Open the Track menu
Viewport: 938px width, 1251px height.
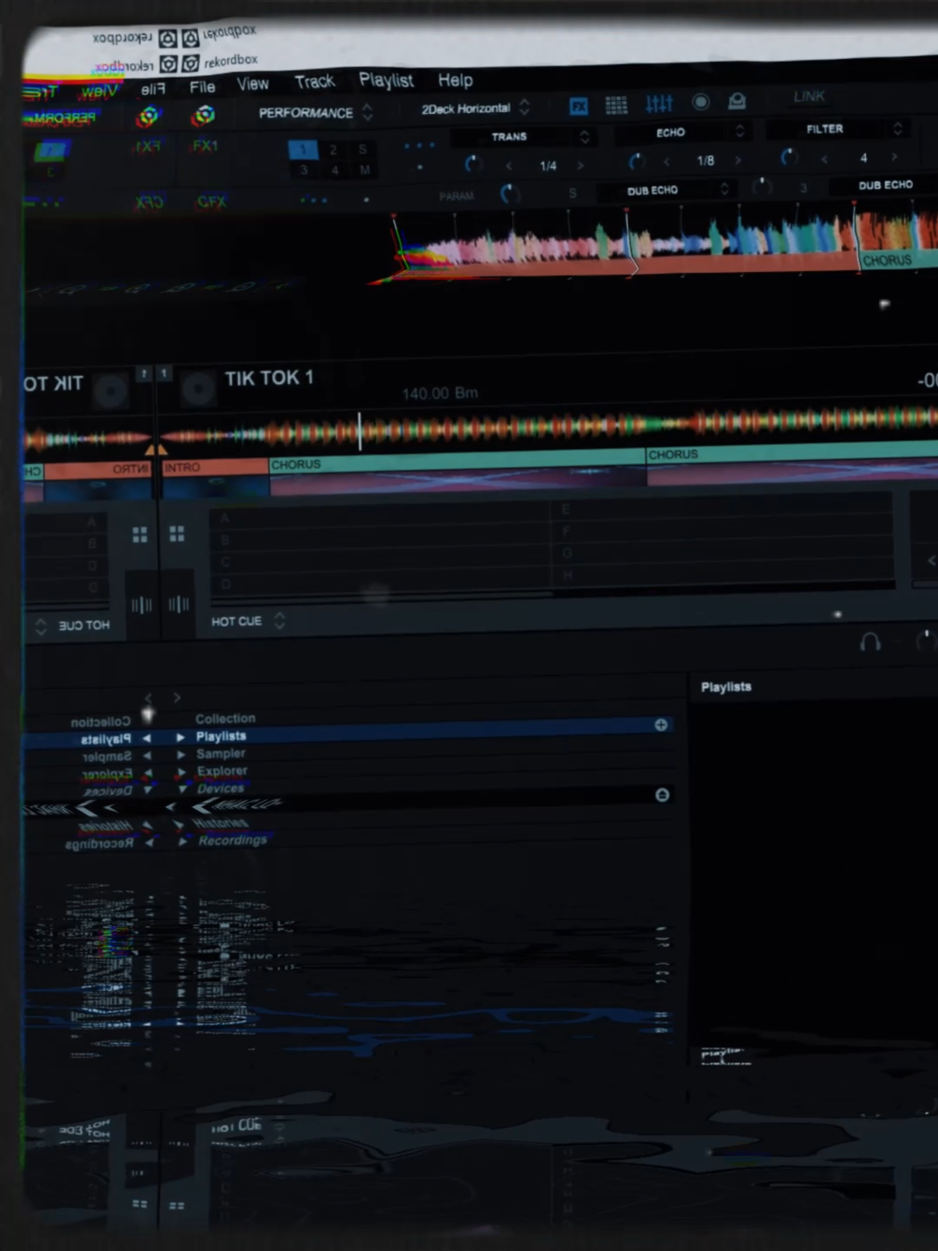pyautogui.click(x=315, y=81)
